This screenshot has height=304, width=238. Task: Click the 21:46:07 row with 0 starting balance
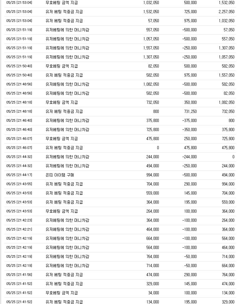point(120,148)
